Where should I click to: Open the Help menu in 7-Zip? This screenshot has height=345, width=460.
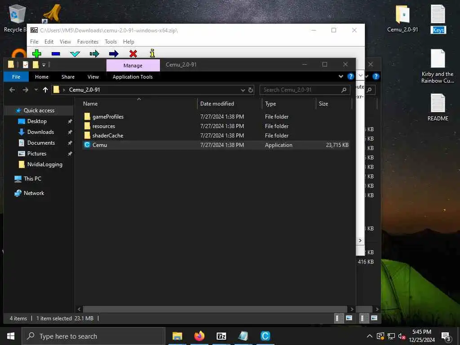[128, 42]
